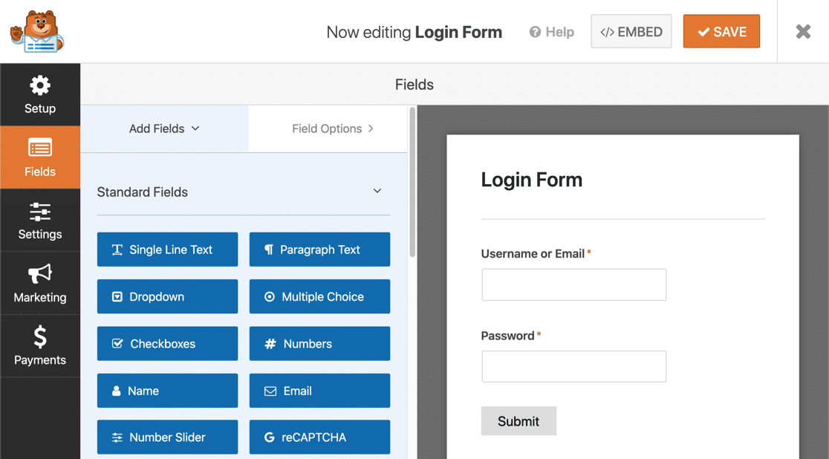The height and width of the screenshot is (459, 829).
Task: Add a reCAPTCHA field
Action: coord(319,437)
